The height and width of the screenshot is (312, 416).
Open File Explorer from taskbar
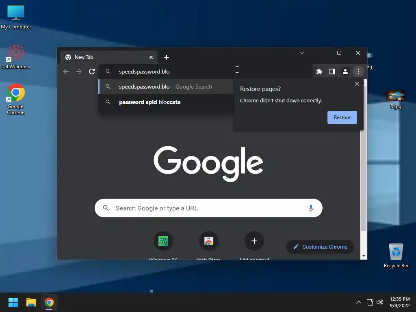pyautogui.click(x=31, y=302)
